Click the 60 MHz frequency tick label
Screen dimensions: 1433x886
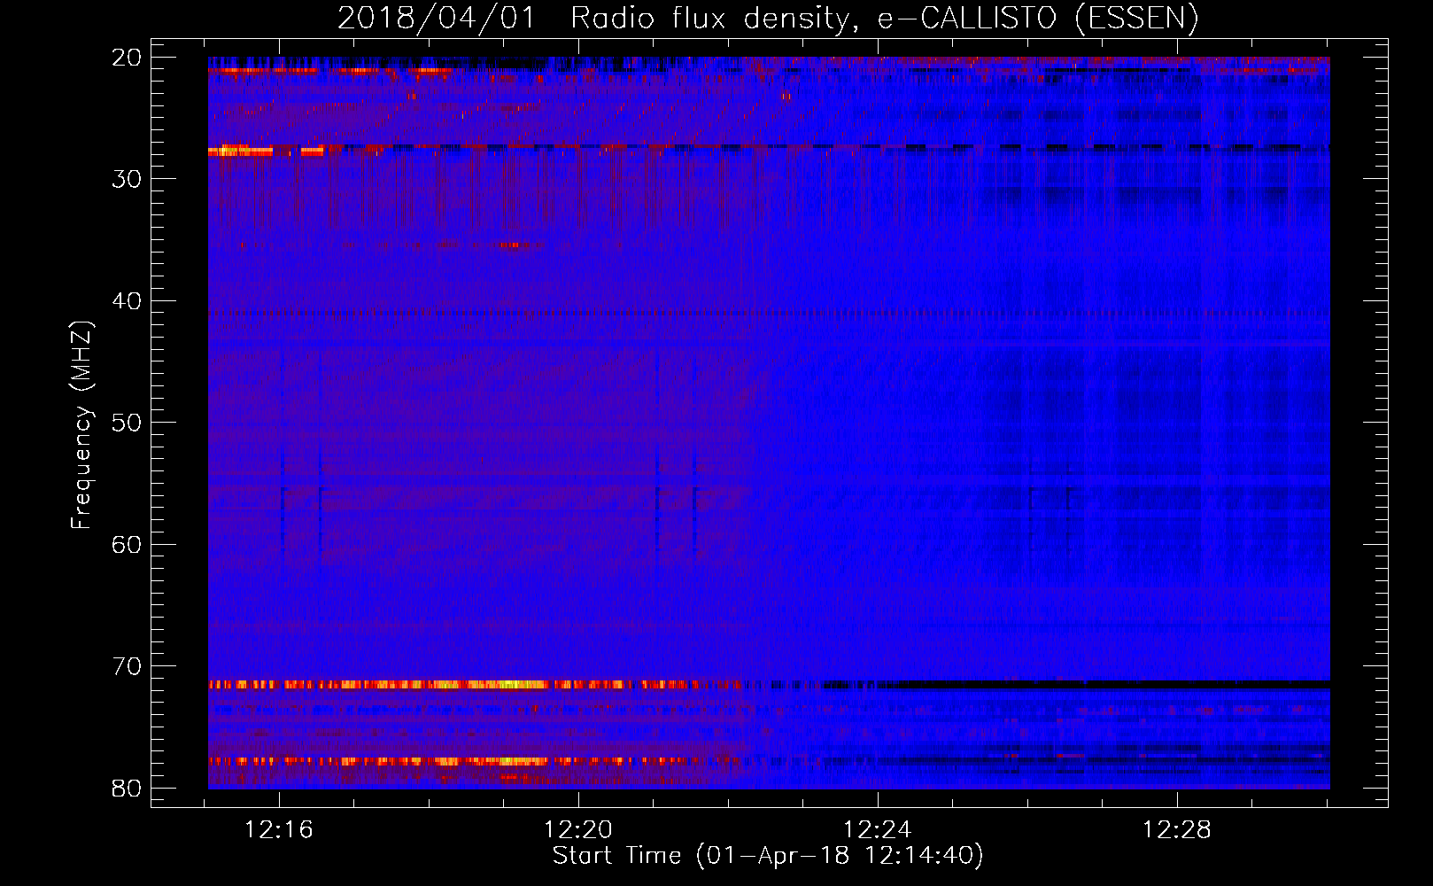pos(128,545)
